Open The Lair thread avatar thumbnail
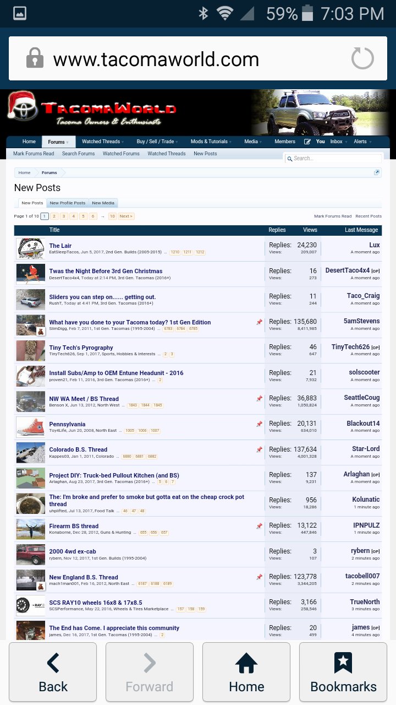The width and height of the screenshot is (396, 705). click(x=30, y=248)
